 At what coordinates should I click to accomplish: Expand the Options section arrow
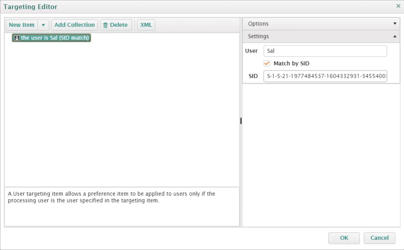click(395, 24)
